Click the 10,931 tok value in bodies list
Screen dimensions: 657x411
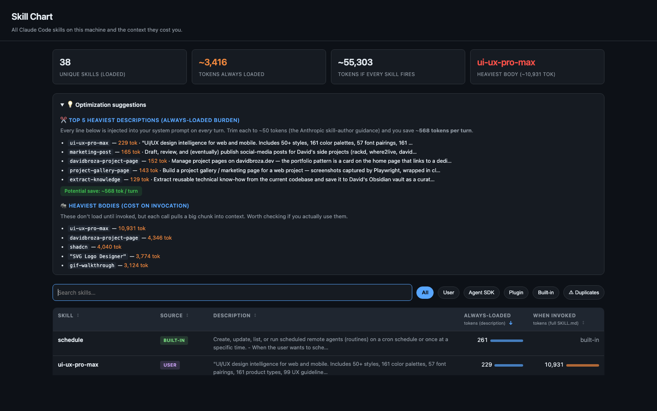[x=132, y=229]
